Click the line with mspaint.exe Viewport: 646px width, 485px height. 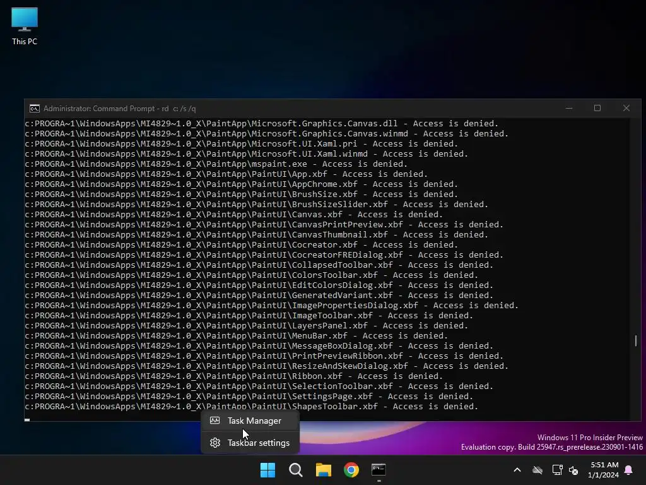coord(216,164)
